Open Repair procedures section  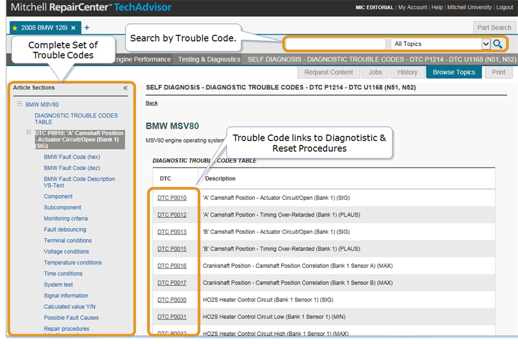(67, 329)
